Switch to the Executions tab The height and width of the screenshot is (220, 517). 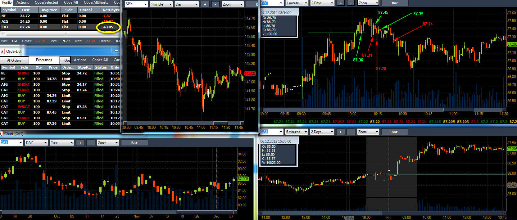tap(44, 60)
